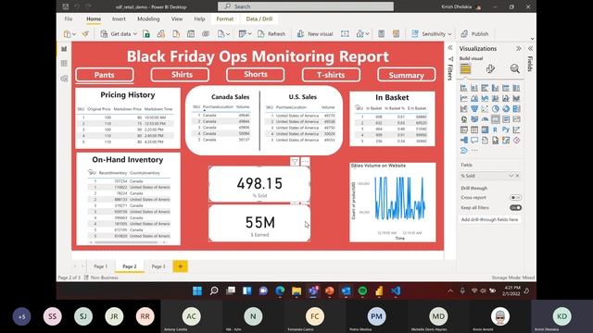Select the Python visual icon

tap(506, 129)
